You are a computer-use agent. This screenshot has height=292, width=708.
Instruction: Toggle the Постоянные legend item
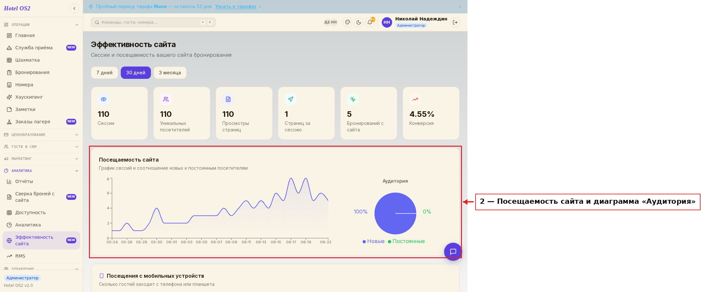[406, 241]
